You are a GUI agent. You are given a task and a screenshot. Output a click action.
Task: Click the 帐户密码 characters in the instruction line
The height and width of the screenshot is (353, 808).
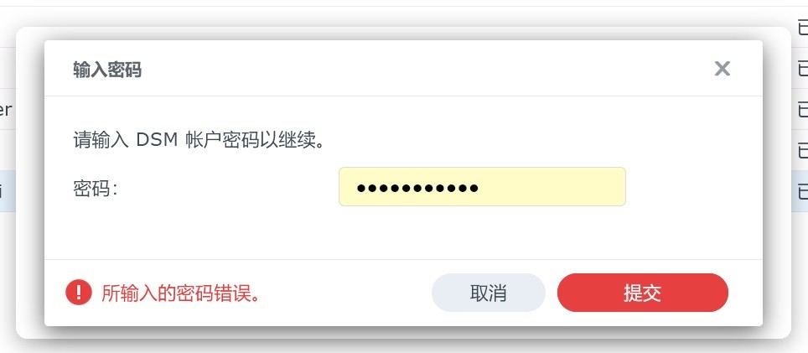tap(221, 140)
